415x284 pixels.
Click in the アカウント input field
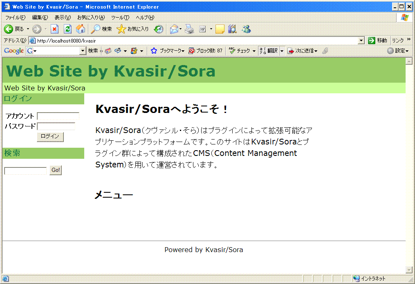pos(58,116)
